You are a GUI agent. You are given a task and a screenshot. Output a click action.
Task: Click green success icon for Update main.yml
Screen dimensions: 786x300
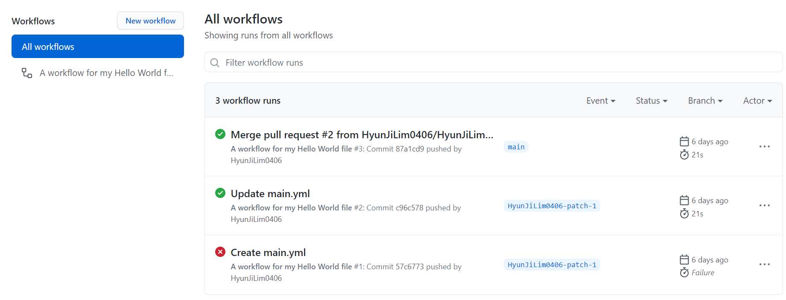220,193
